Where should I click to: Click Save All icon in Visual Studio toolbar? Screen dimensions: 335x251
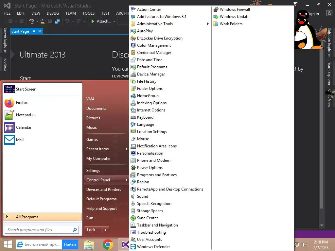(57, 21)
